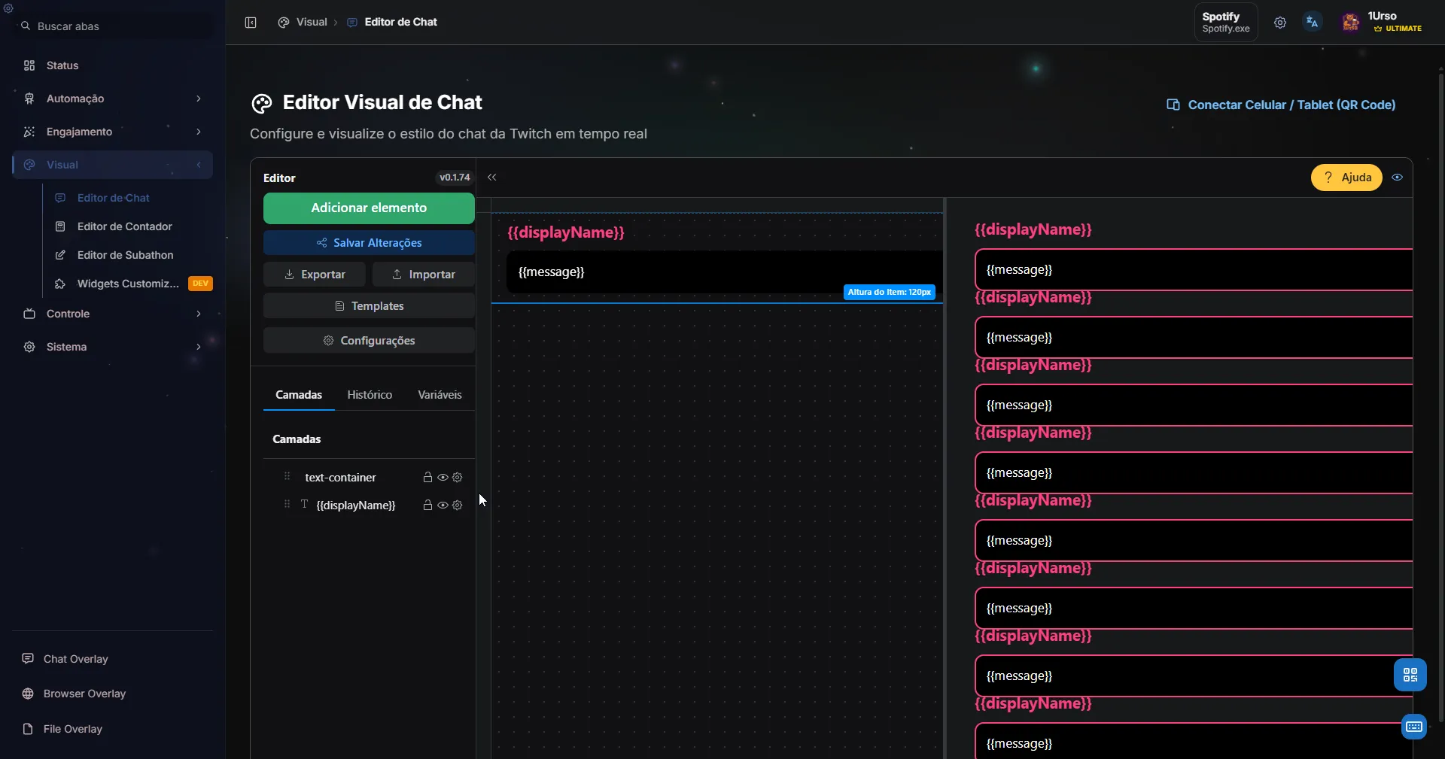Select Editor de Contador in the sidebar
The height and width of the screenshot is (759, 1445).
click(x=125, y=226)
